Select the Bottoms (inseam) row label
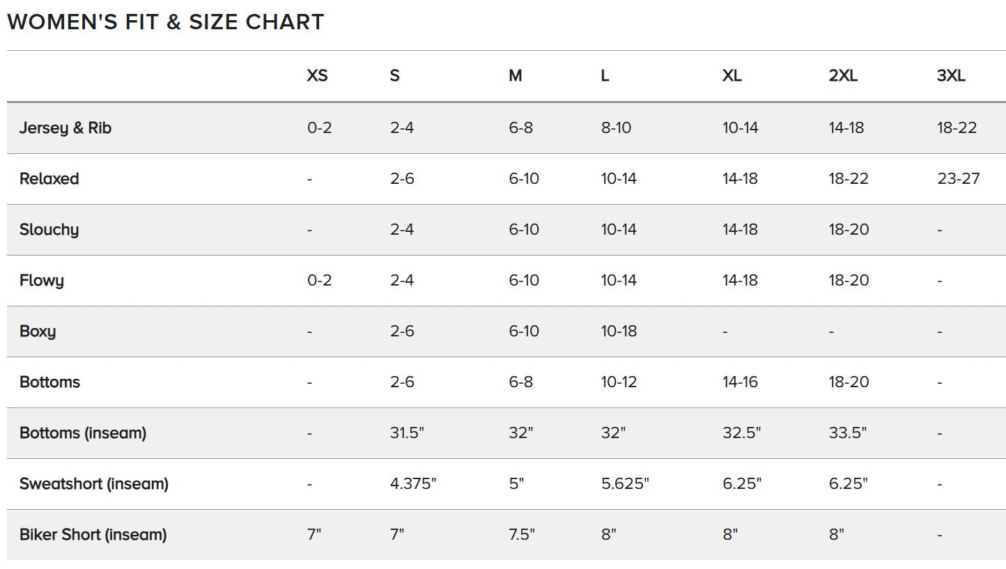 (x=83, y=433)
